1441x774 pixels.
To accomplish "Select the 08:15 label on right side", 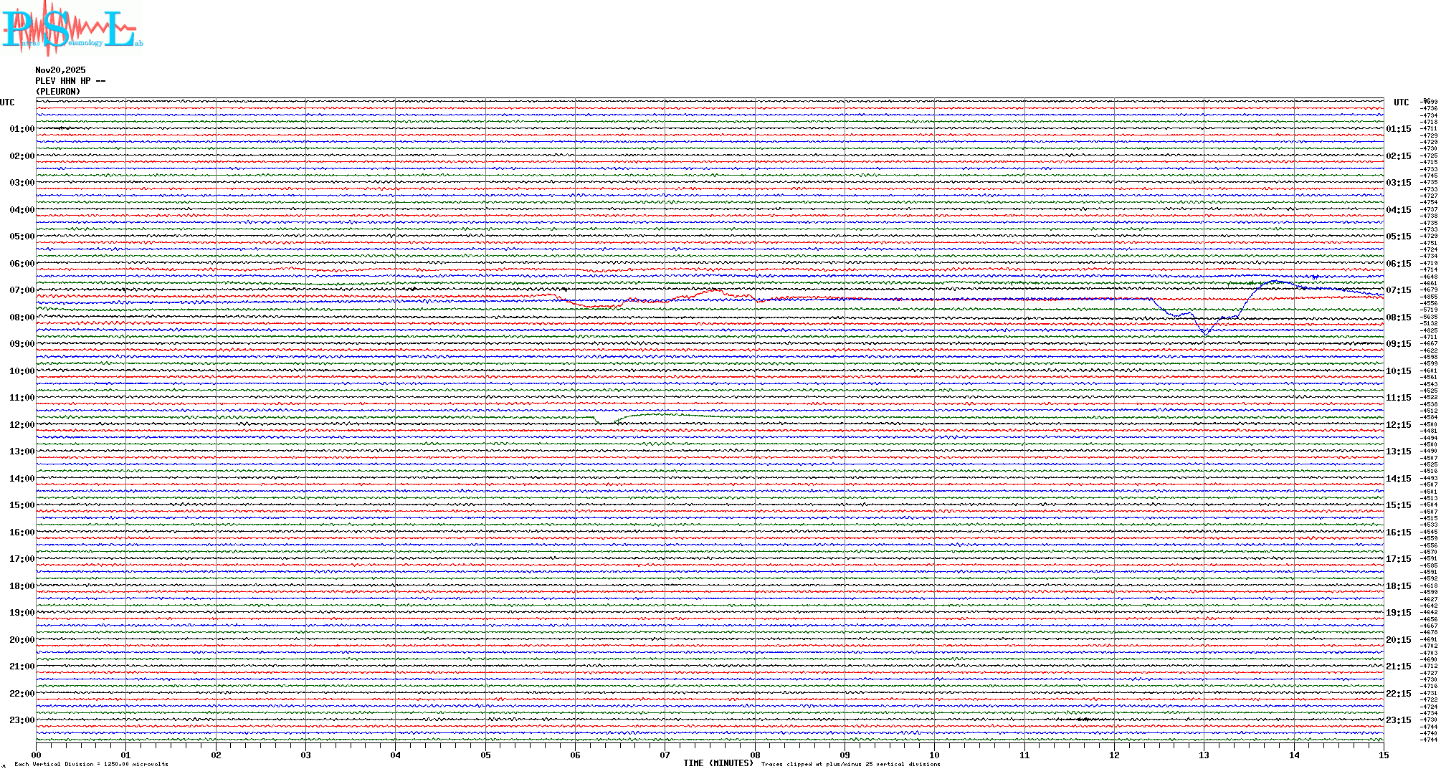I will coord(1398,317).
